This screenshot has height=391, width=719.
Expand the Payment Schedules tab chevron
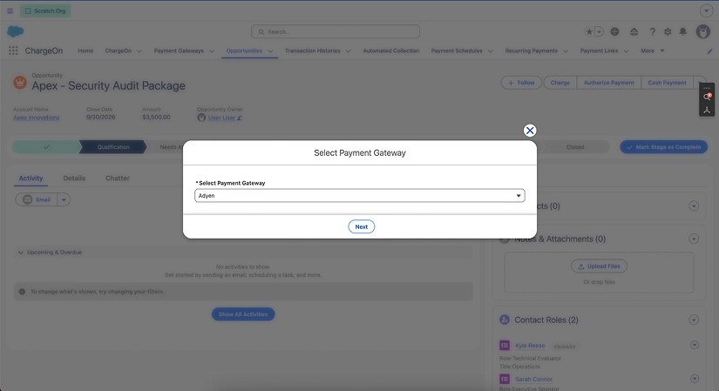490,51
